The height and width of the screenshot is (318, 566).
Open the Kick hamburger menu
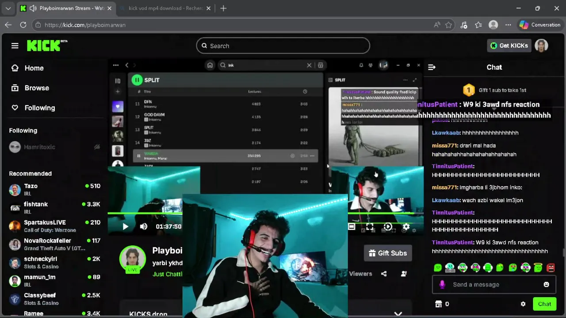tap(15, 45)
